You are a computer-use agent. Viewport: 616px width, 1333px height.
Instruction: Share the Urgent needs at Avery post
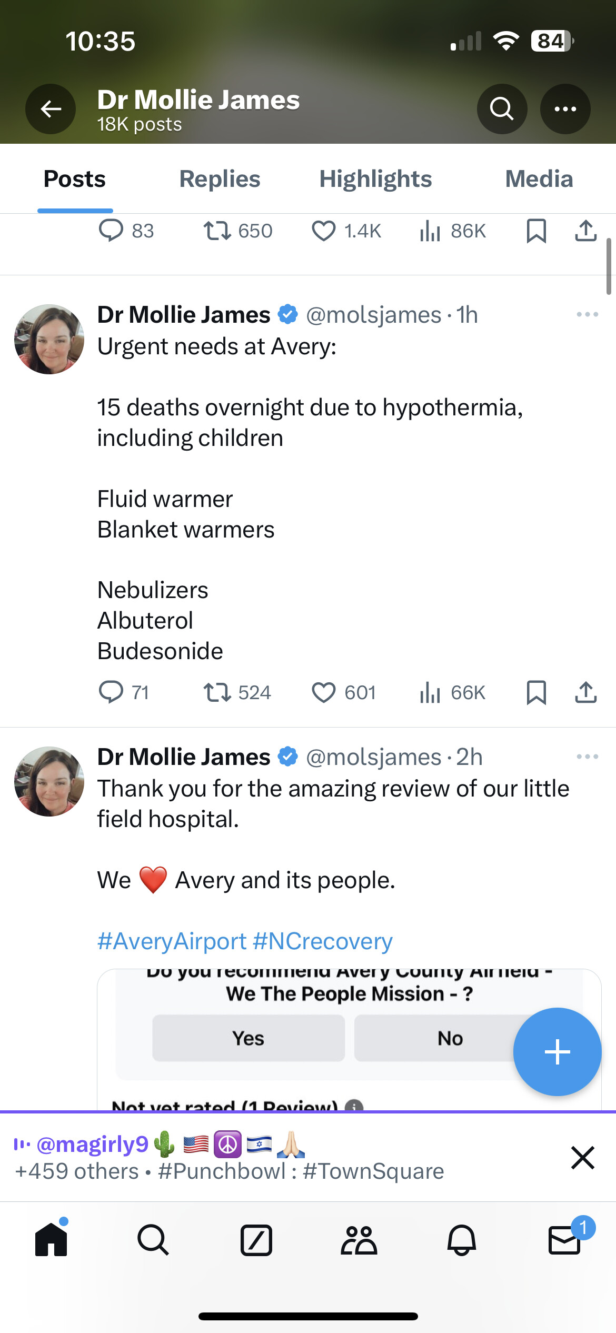(x=585, y=692)
